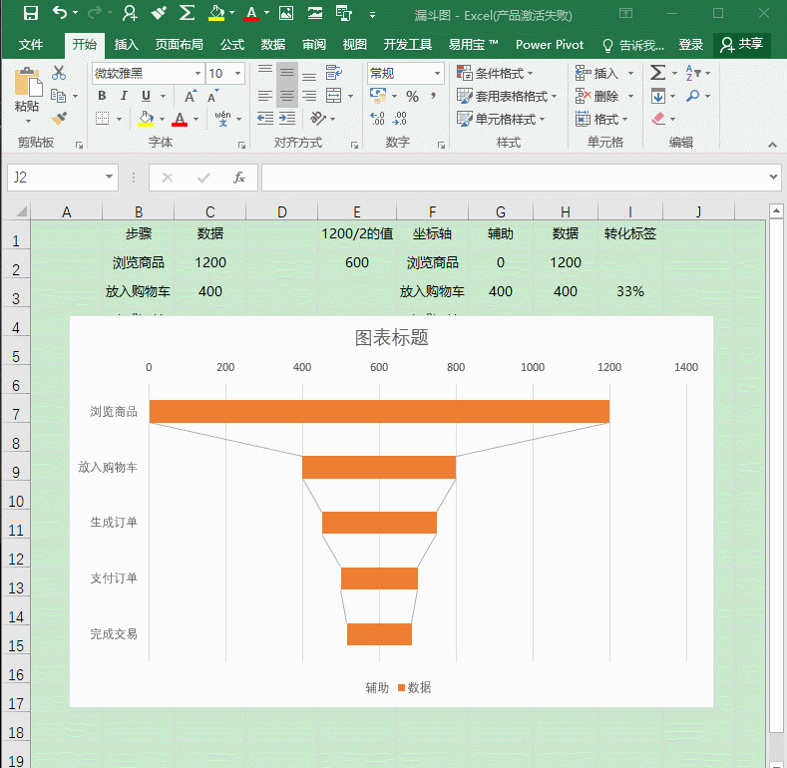Click the Format Painter brush in title bar
The image size is (787, 768).
159,13
